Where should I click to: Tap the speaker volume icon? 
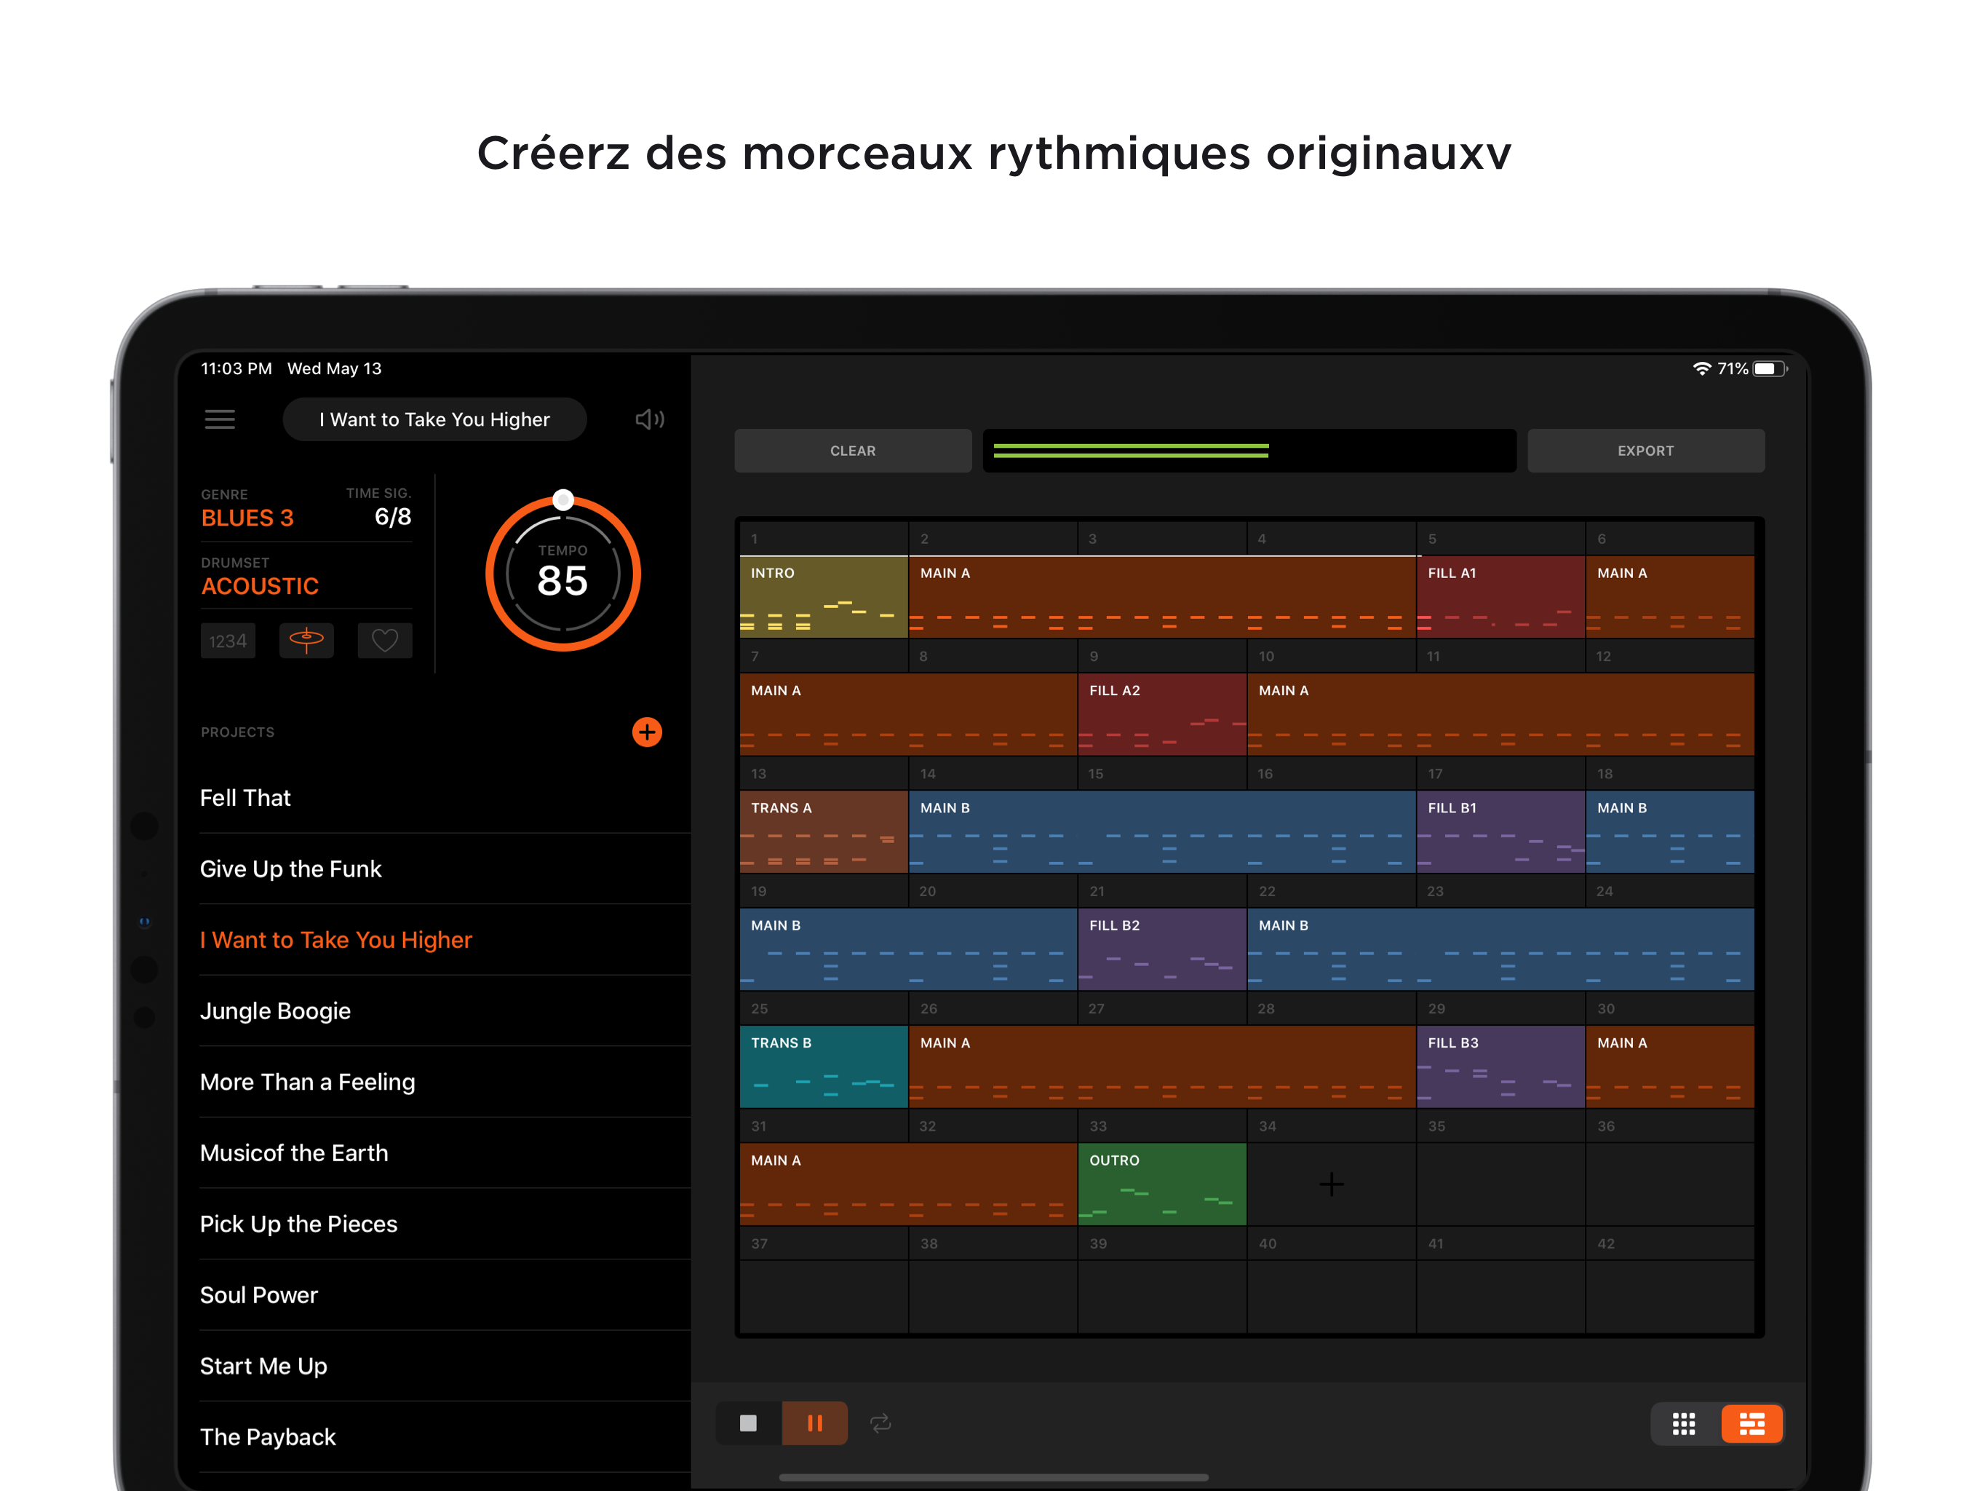tap(649, 419)
